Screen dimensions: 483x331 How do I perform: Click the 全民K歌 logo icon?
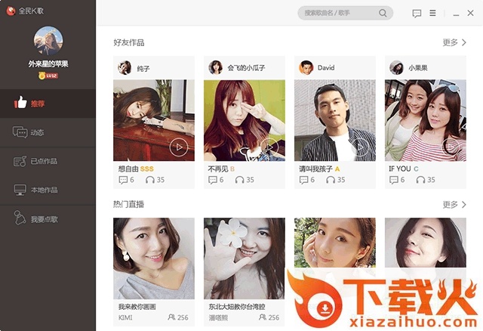click(x=11, y=11)
